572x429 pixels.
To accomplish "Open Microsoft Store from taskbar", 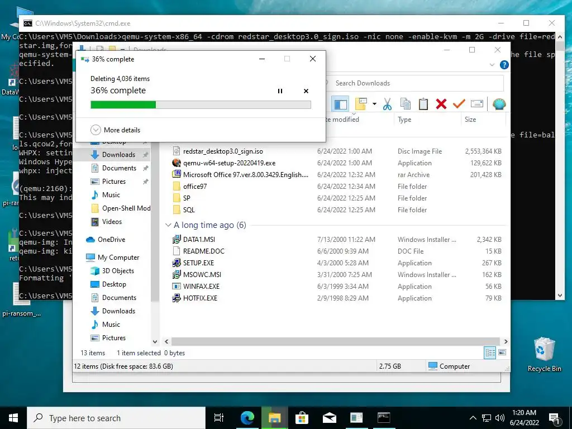I will pos(302,418).
